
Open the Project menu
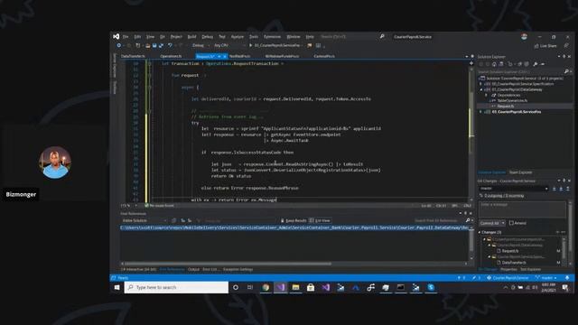pos(176,37)
